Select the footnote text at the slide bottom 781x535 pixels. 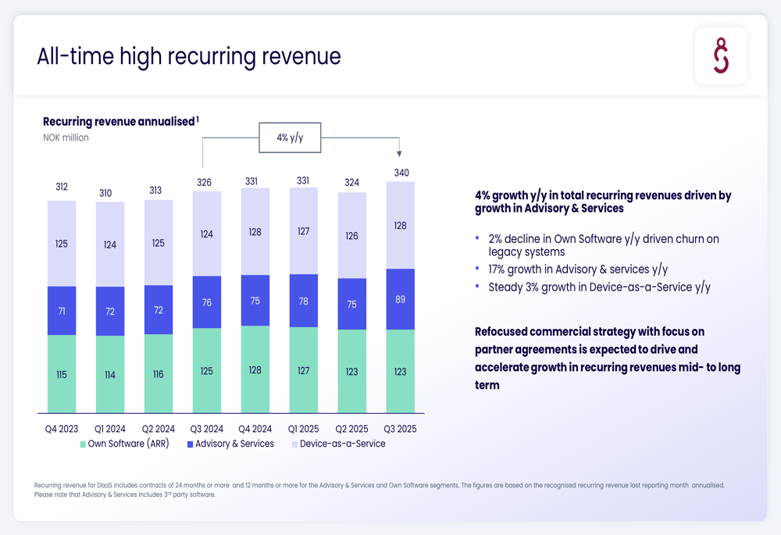coord(379,490)
